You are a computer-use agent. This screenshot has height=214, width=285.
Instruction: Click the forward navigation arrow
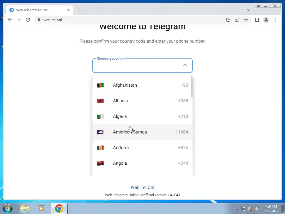19,20
